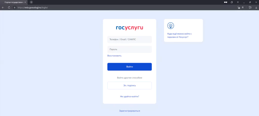Bookmark this page with the bookmark icon

[x=243, y=8]
